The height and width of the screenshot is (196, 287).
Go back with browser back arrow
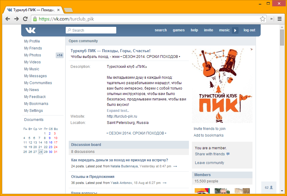(x=8, y=19)
